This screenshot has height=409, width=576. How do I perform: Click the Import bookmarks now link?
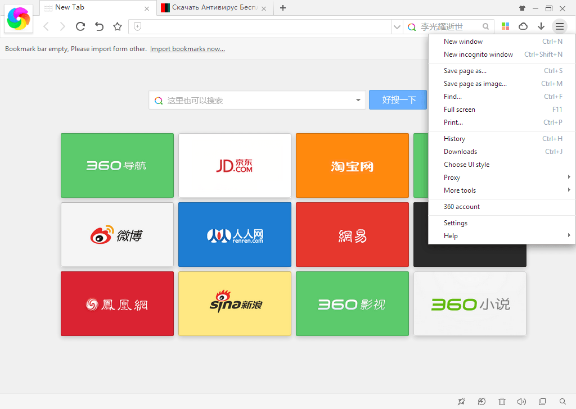pos(187,49)
